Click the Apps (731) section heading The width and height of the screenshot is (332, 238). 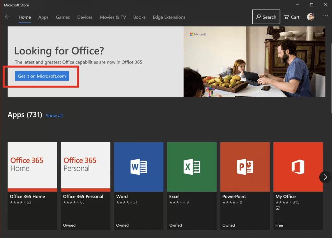tap(25, 115)
